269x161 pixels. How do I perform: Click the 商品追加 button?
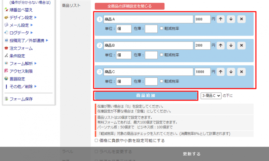(x=146, y=96)
